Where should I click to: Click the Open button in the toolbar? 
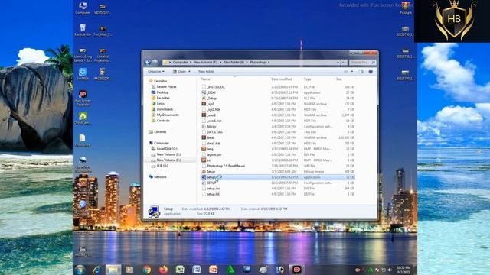pyautogui.click(x=180, y=71)
